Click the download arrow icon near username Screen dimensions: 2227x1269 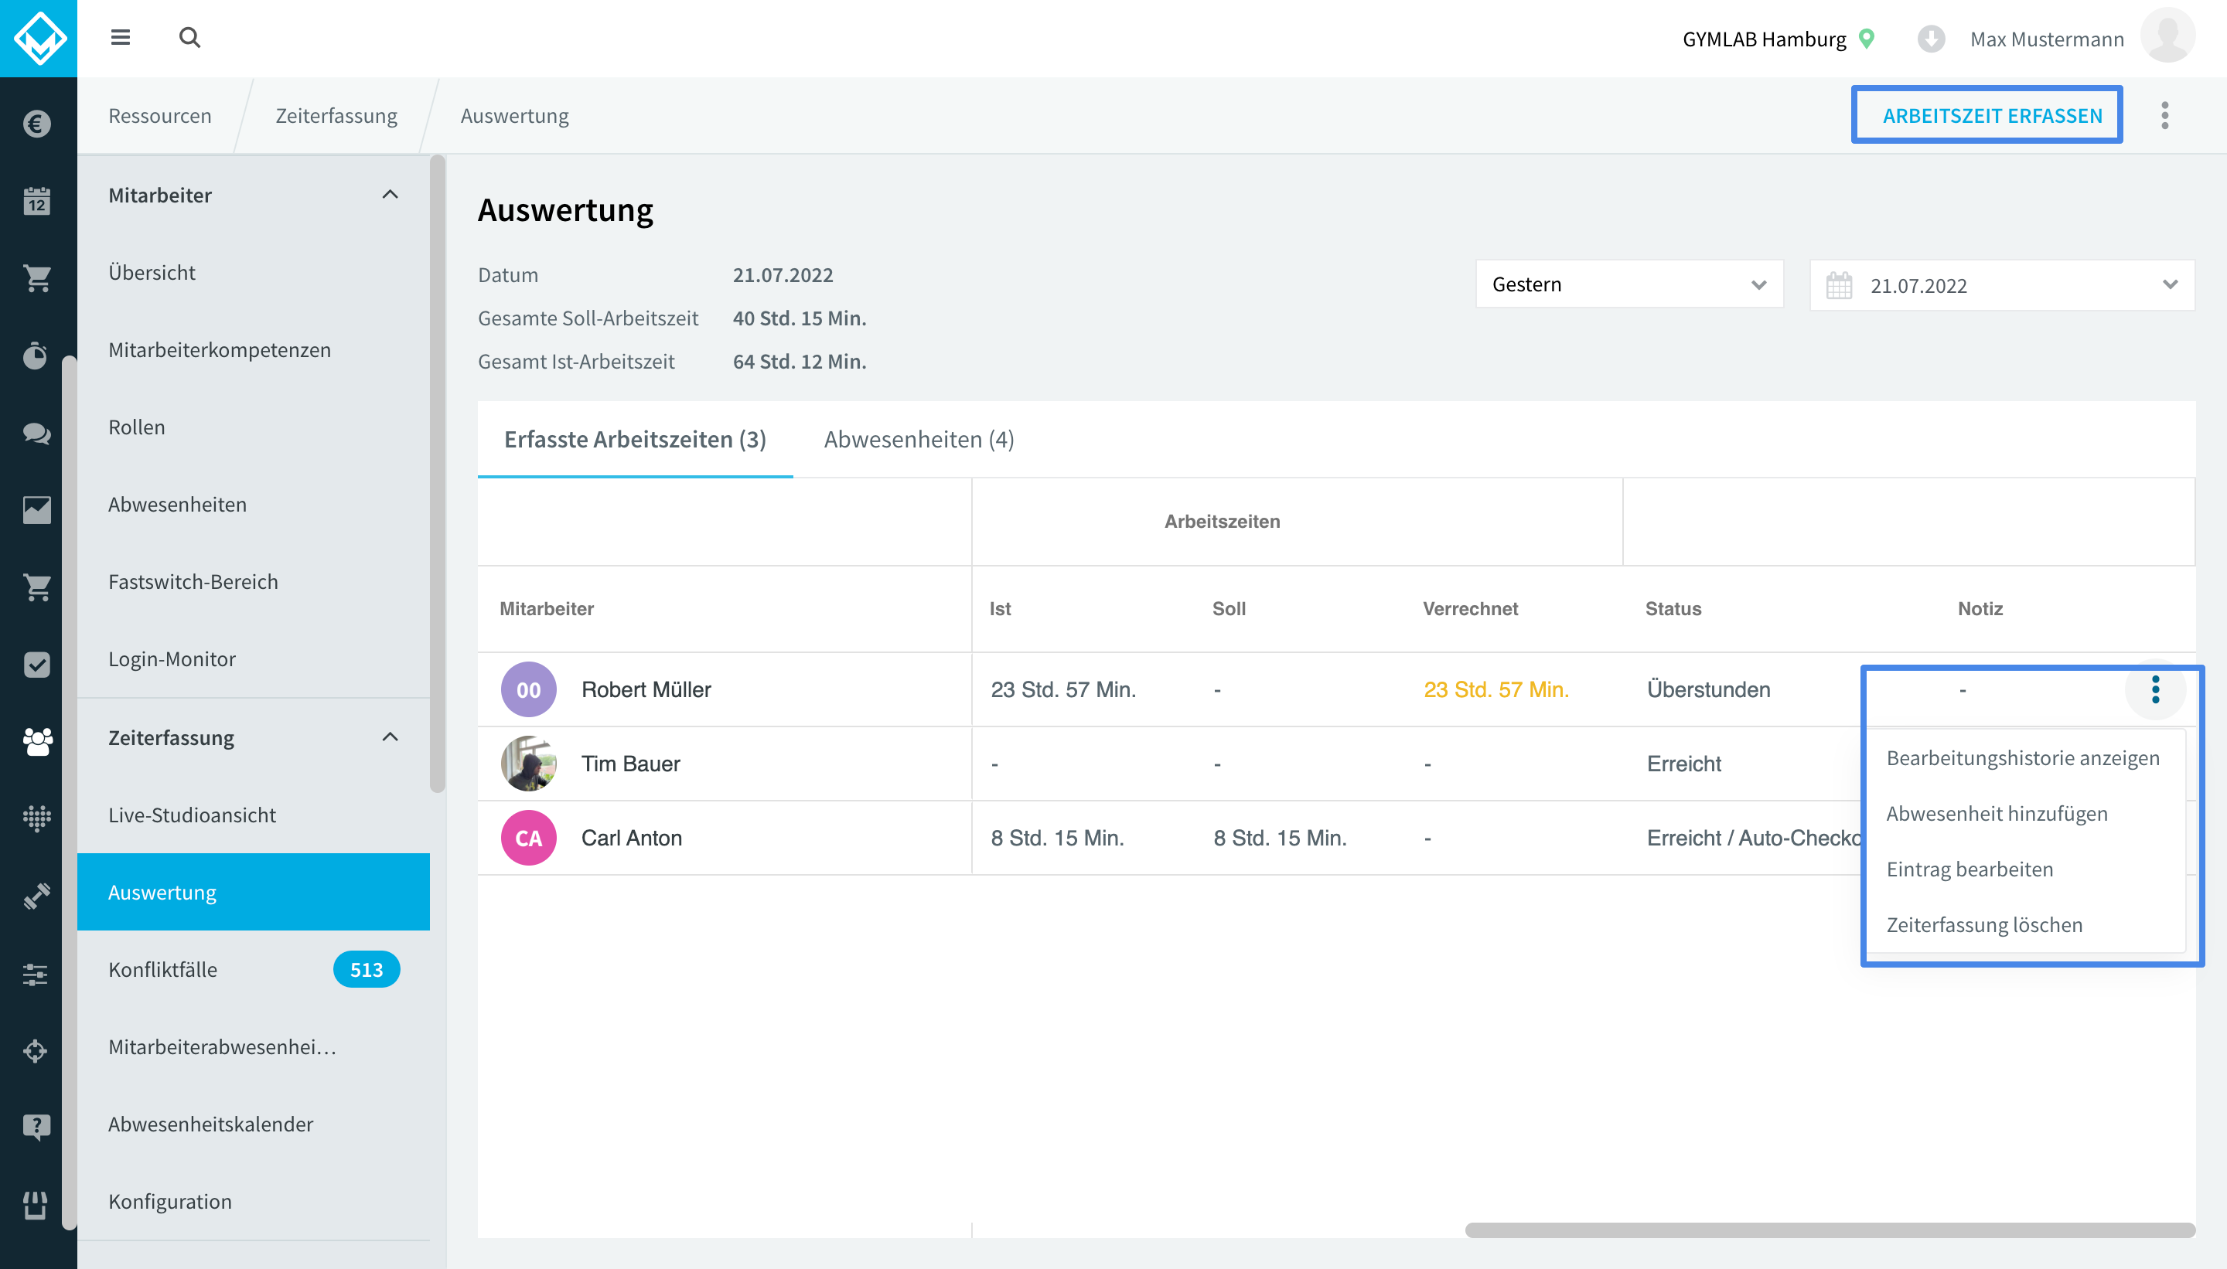pyautogui.click(x=1931, y=39)
